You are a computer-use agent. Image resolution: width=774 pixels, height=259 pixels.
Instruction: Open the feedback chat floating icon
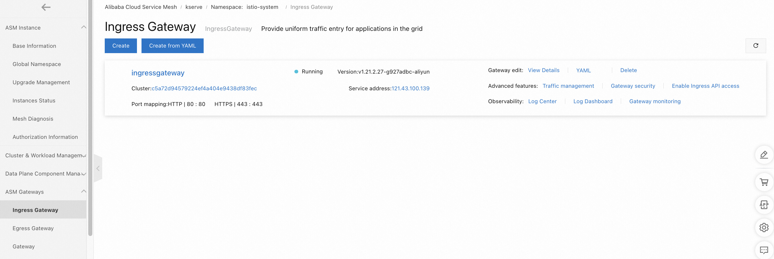coord(764,250)
